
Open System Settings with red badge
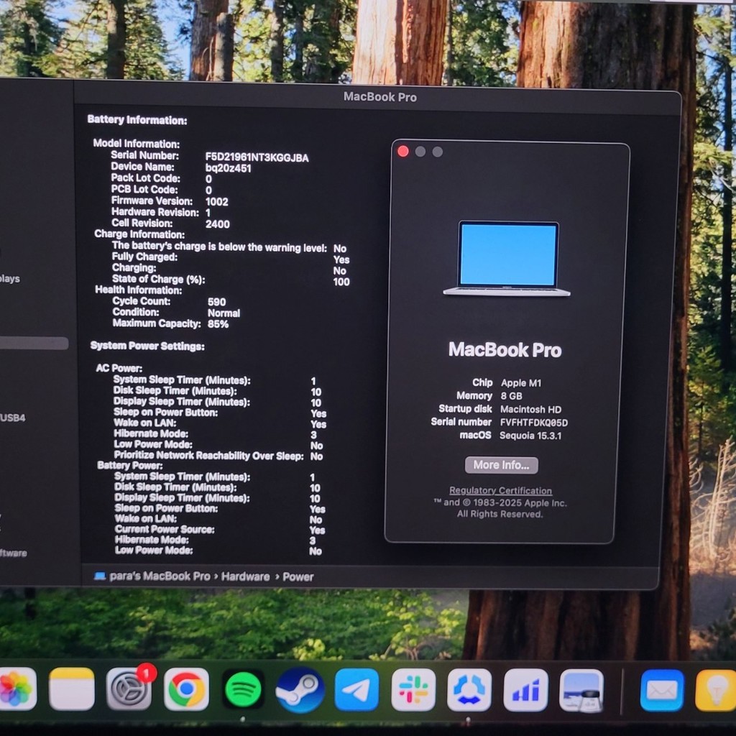click(x=129, y=689)
